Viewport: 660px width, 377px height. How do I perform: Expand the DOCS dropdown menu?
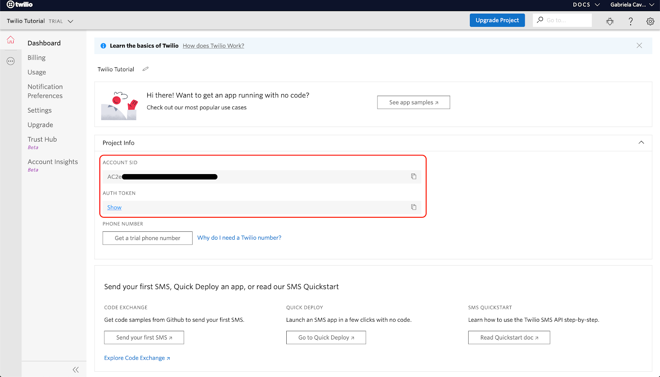tap(586, 5)
